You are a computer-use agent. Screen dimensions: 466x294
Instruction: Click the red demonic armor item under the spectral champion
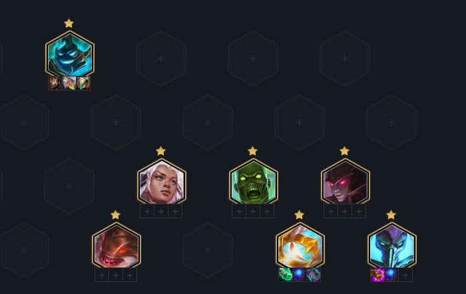[x=55, y=83]
